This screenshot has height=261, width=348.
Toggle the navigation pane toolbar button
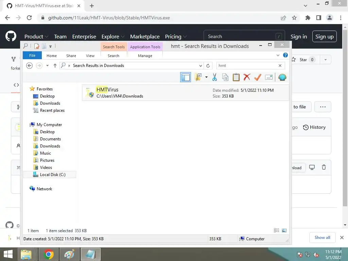tap(185, 77)
